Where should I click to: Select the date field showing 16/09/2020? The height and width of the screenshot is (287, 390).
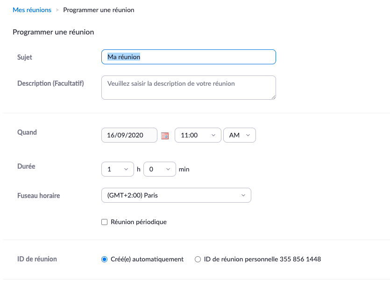click(129, 135)
